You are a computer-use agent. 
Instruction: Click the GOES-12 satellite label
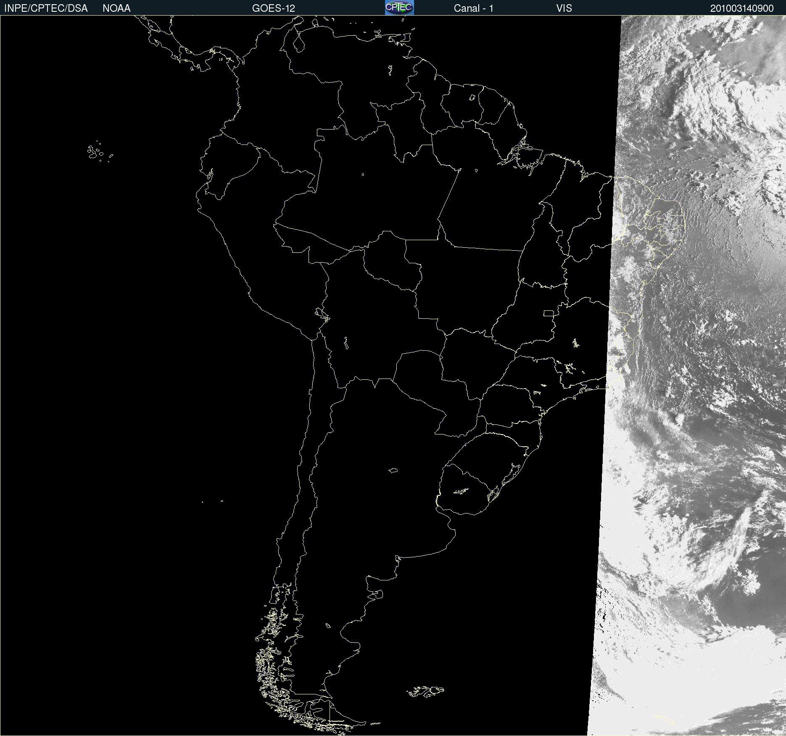[274, 8]
